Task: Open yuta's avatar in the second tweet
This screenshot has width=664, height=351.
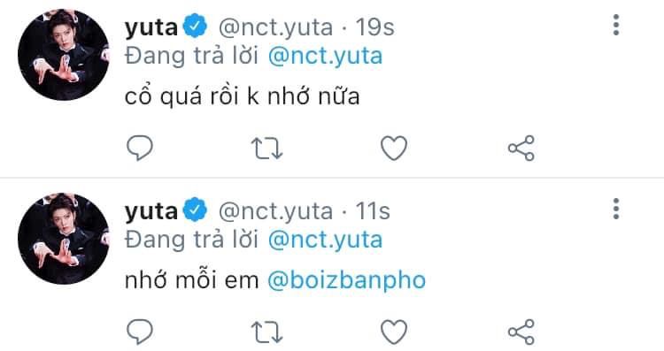Action: (x=64, y=239)
